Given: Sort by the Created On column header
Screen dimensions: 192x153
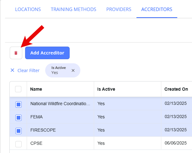Looking at the screenshot, I should (x=176, y=89).
